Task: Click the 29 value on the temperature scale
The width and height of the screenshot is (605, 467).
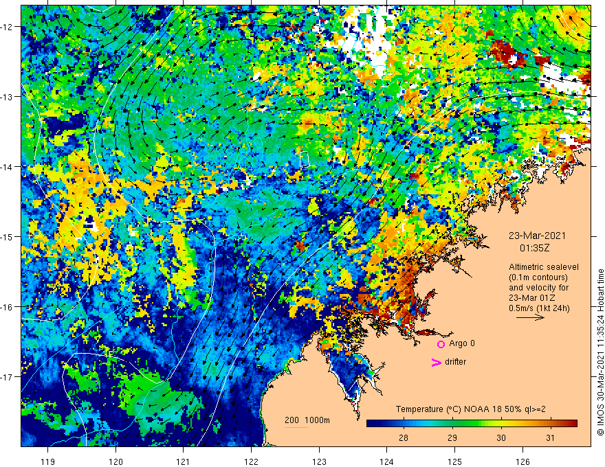Action: [x=452, y=437]
